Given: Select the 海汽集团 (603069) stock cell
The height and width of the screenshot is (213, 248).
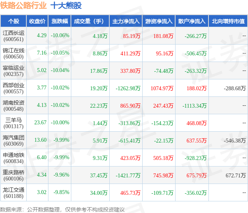Looking at the screenshot, I should click(x=14, y=141).
